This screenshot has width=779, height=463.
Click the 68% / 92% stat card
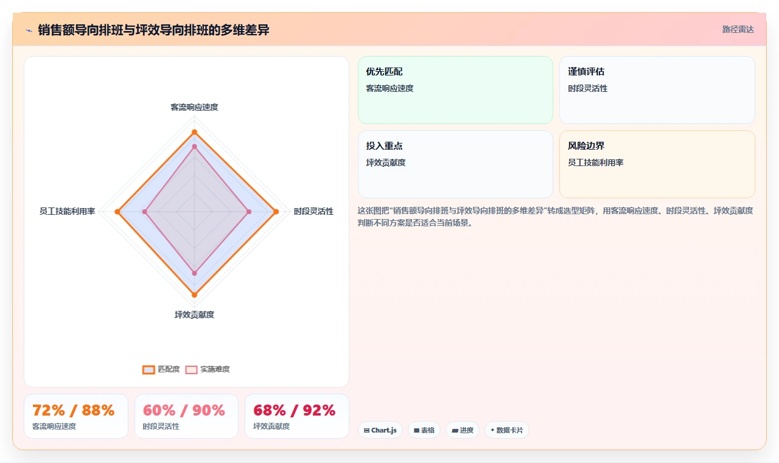[x=297, y=416]
